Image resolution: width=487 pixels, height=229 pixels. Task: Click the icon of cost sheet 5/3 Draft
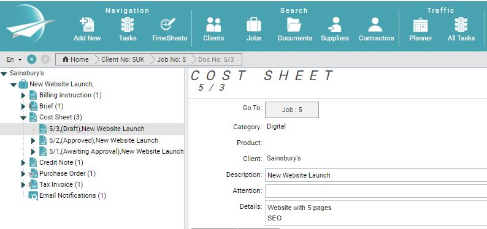[x=43, y=129]
